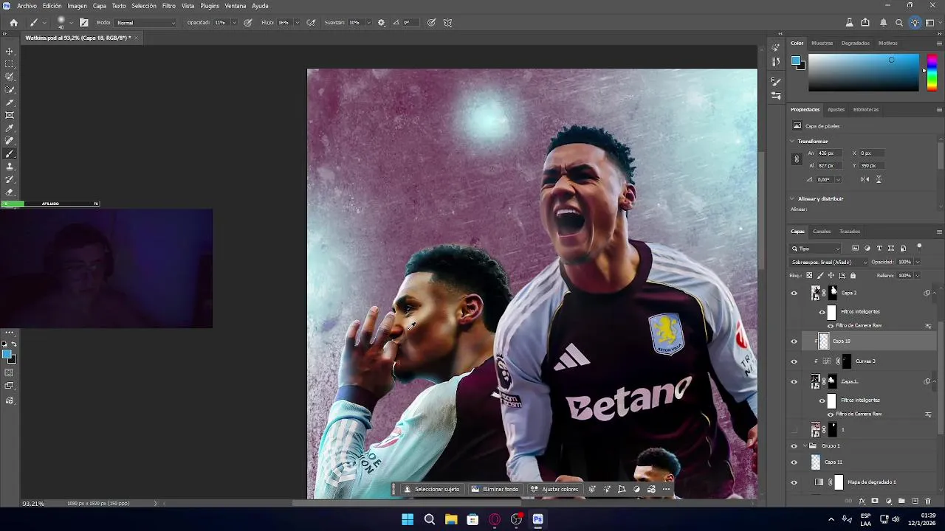Flip horizontally in the Transform section

pyautogui.click(x=865, y=179)
